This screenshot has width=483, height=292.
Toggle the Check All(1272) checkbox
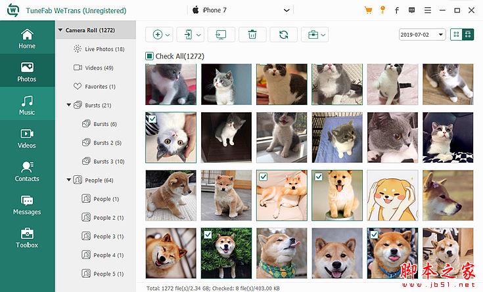tap(149, 56)
